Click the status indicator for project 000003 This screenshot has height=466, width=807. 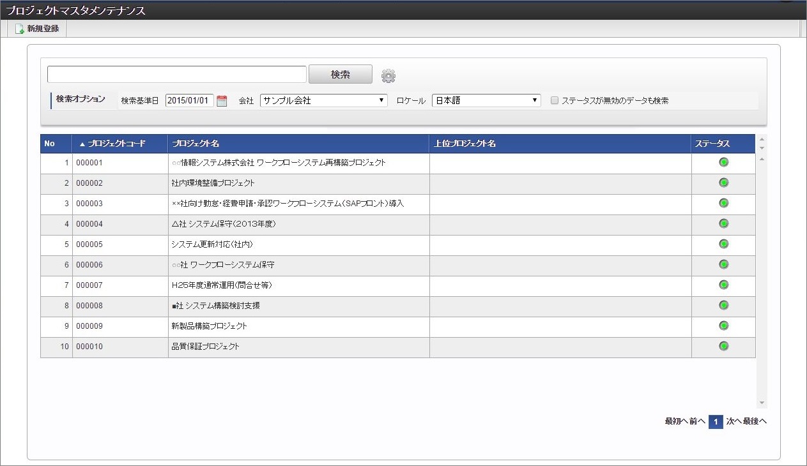(723, 204)
